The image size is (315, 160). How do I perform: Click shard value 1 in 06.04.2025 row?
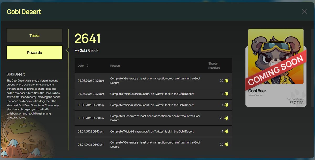tap(223, 131)
